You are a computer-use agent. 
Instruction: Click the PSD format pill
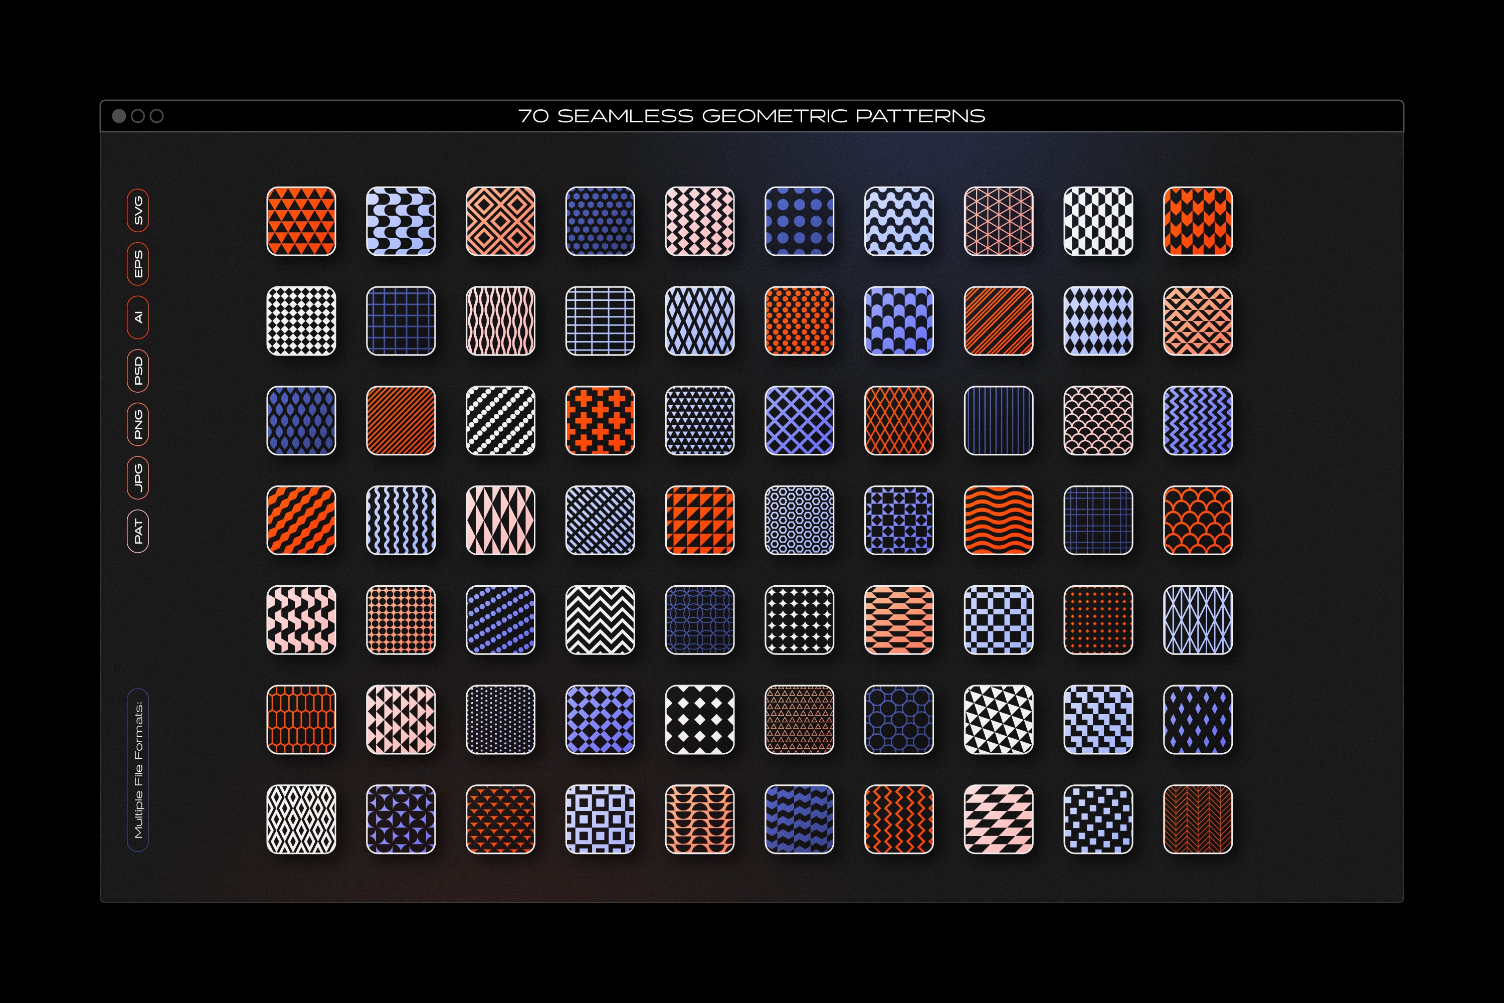[138, 371]
